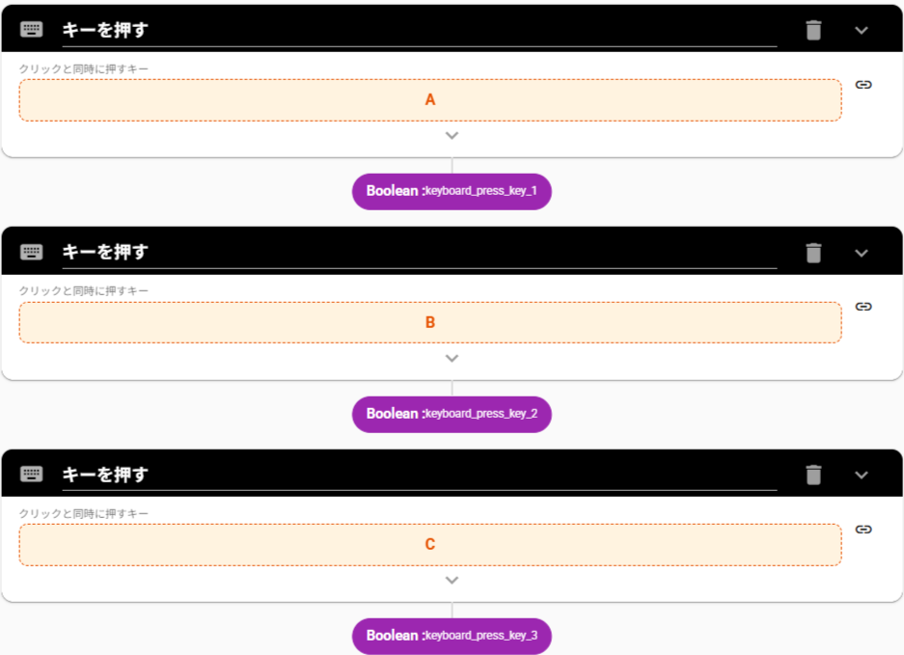Image resolution: width=904 pixels, height=655 pixels.
Task: Click link icon beside key A field
Action: [x=863, y=85]
